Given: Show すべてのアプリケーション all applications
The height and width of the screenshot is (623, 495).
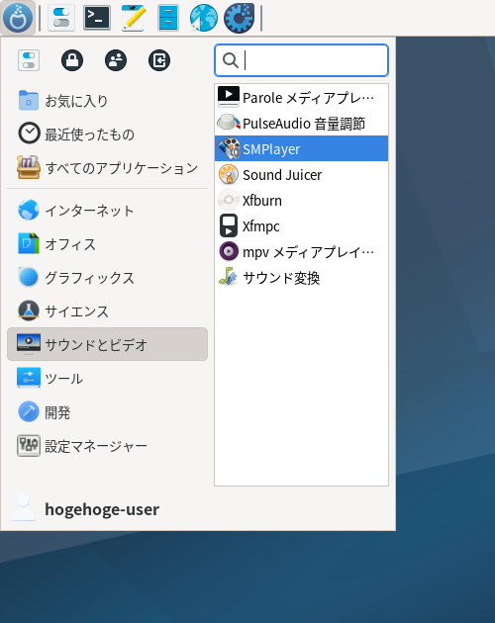Looking at the screenshot, I should pos(108,168).
